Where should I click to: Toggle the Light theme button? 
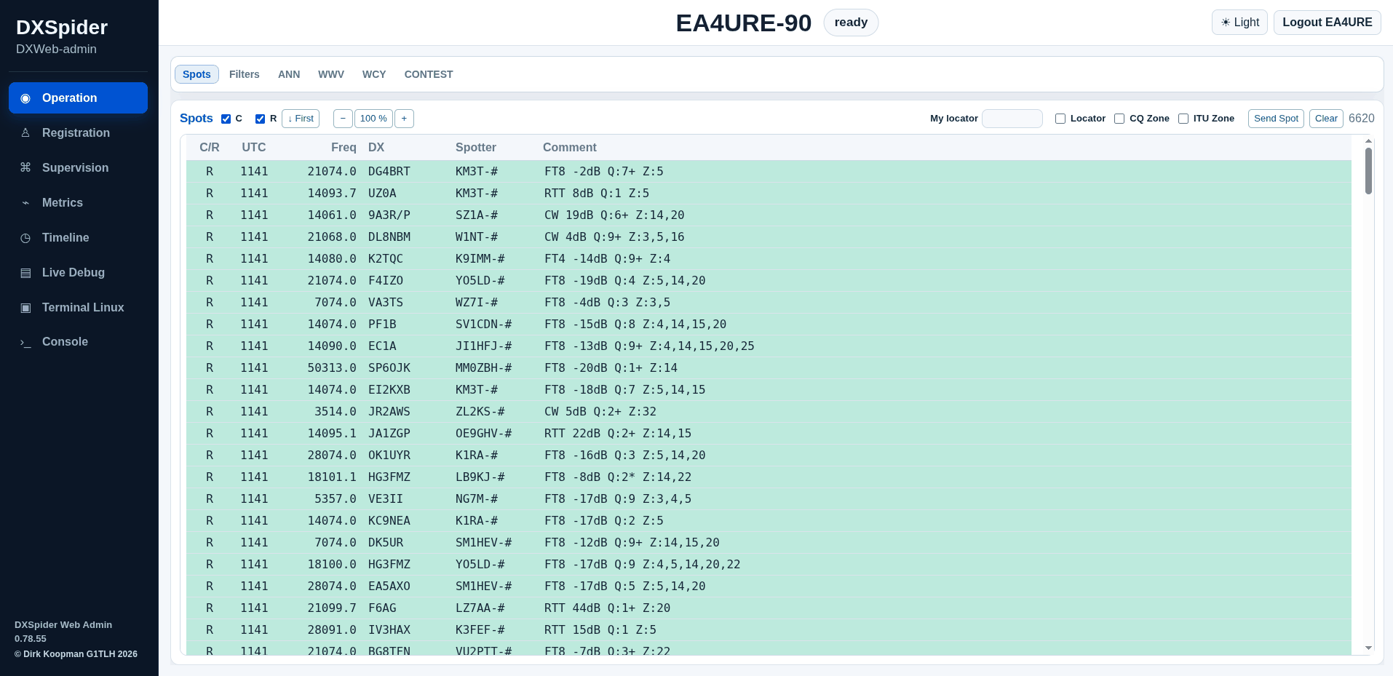[x=1240, y=23]
